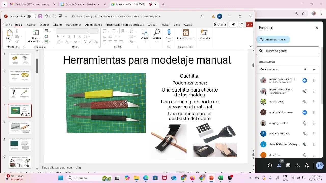326x183 pixels.
Task: Click the Nueva diapositiva button
Action: 35,36
